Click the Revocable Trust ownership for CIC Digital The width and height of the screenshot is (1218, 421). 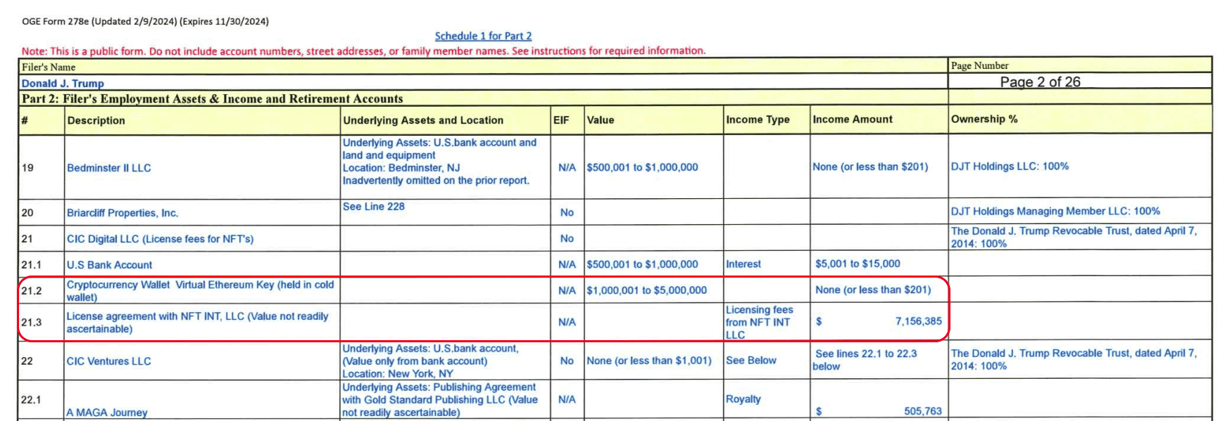coord(1074,237)
